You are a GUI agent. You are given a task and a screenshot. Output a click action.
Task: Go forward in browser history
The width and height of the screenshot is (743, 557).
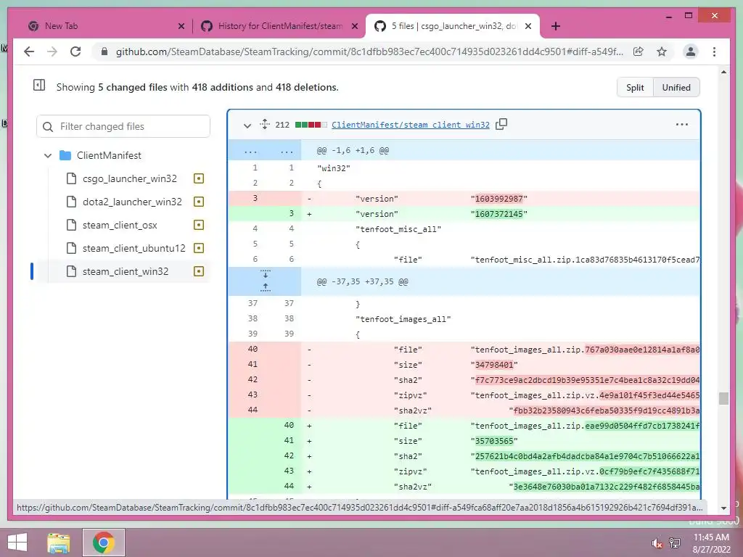click(x=52, y=51)
